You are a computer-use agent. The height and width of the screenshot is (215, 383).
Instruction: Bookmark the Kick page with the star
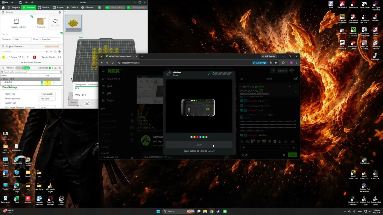tap(276, 63)
